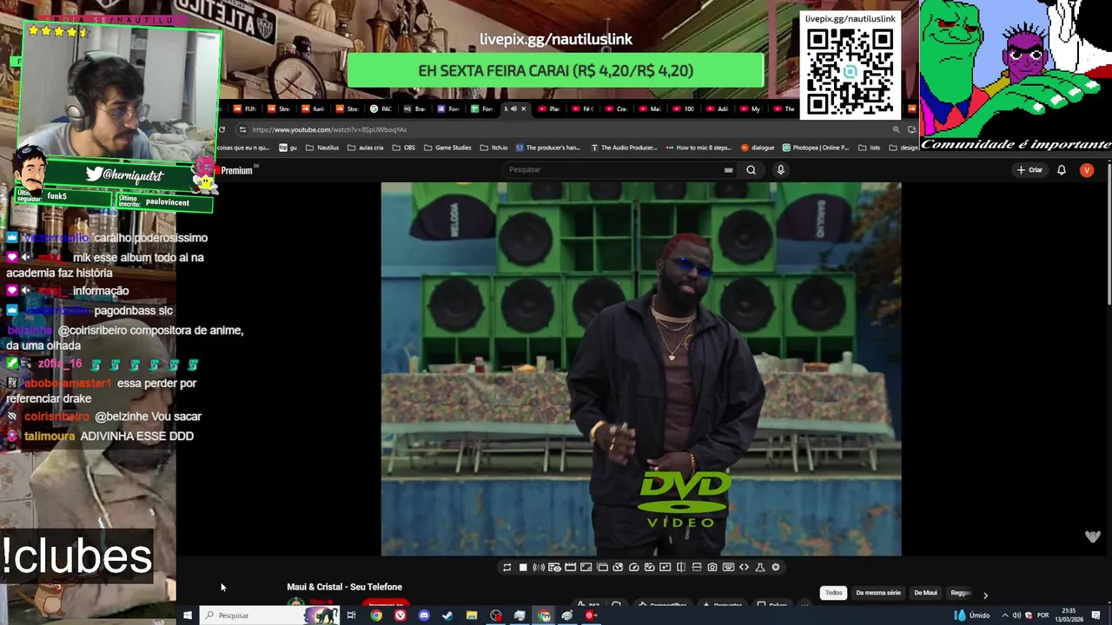Click the cinema mode clapperboard icon
The image size is (1112, 625).
(x=570, y=567)
